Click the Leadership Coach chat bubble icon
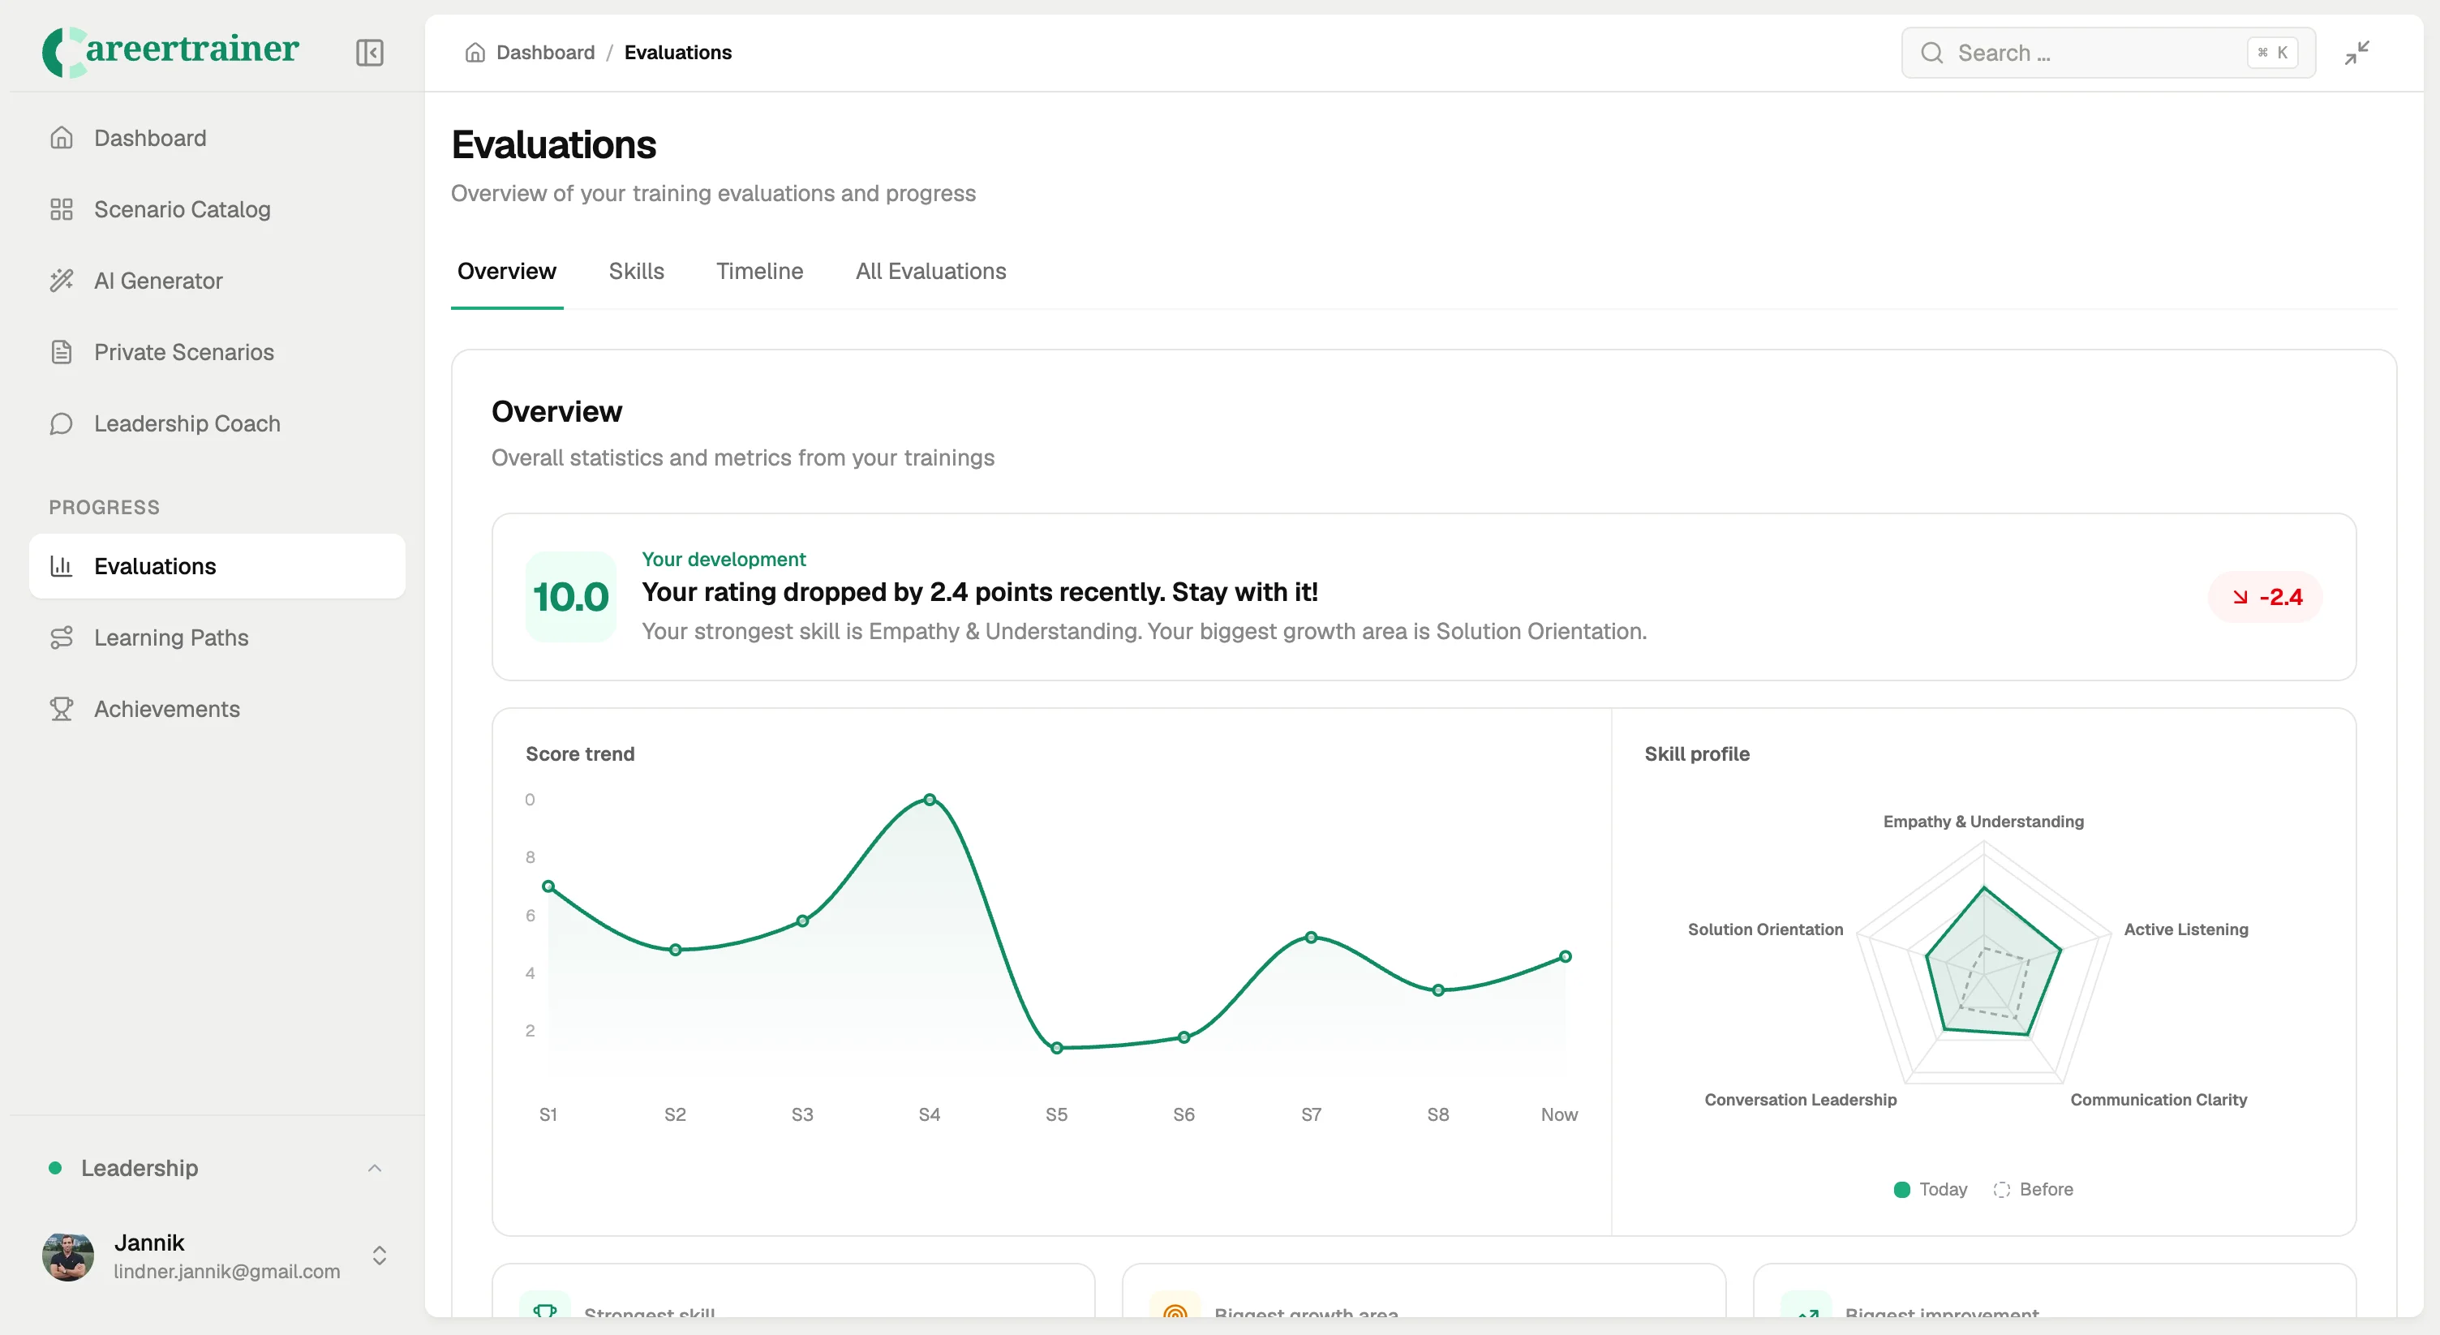The width and height of the screenshot is (2440, 1335). (62, 423)
